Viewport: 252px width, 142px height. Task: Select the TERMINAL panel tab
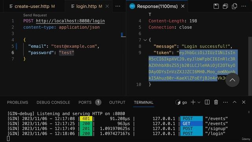click(x=144, y=103)
